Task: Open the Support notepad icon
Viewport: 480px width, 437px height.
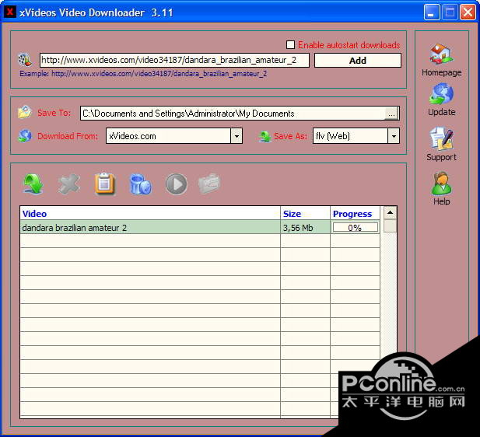Action: pyautogui.click(x=441, y=138)
